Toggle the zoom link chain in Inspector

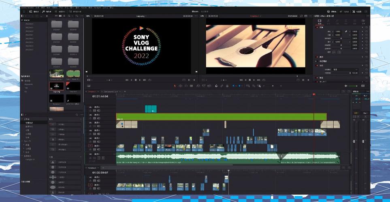coord(346,32)
